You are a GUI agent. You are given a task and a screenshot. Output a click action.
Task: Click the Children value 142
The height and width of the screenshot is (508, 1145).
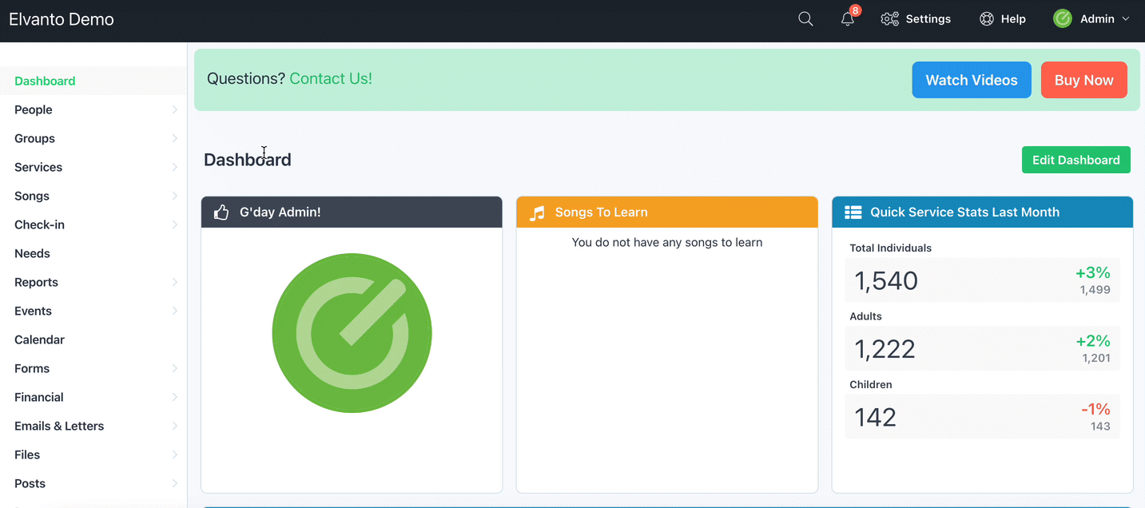875,417
